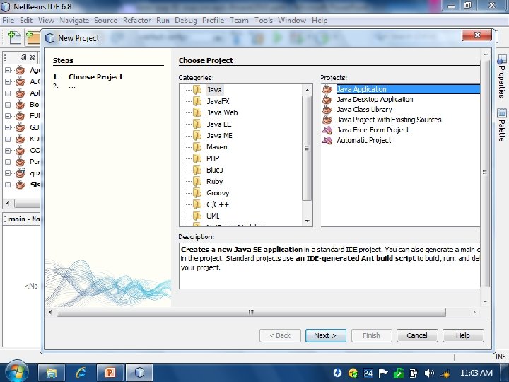Screen dimensions: 509x382
Task: Open the Source menu
Action: coord(105,20)
